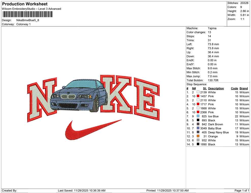This screenshot has height=193, width=251.
Task: Click the final Black swatch in stop 14
Action: (198, 144)
